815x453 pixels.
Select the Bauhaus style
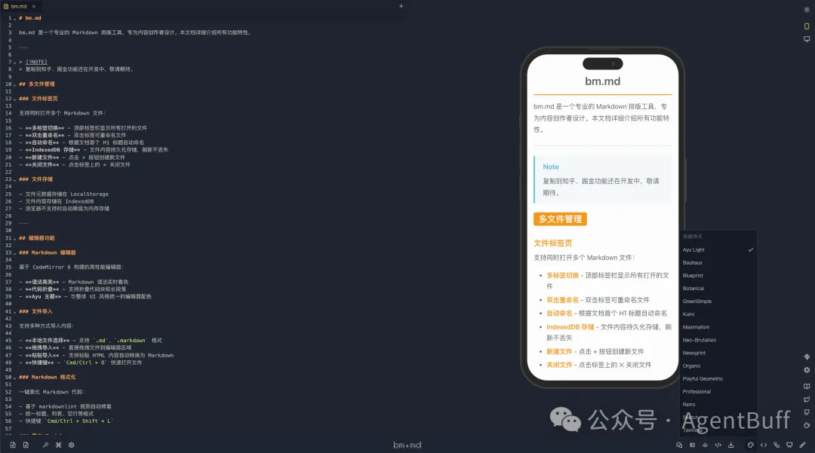(718, 262)
